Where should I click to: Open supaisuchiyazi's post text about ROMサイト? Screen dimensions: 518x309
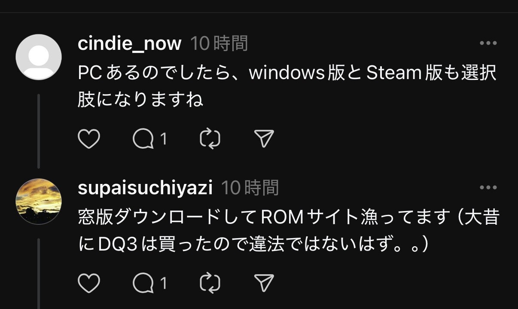pos(288,231)
